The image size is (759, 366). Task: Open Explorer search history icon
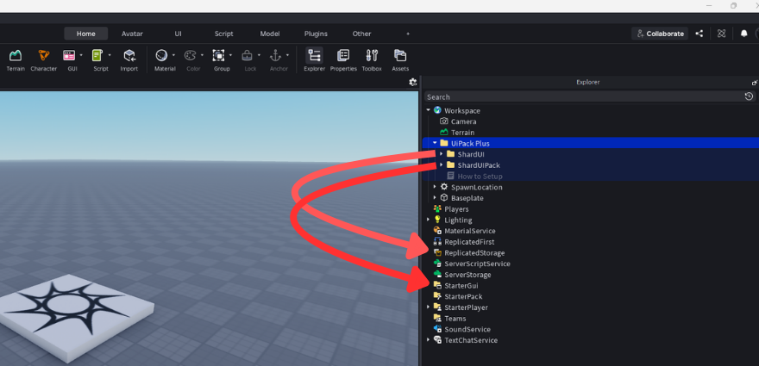(749, 96)
